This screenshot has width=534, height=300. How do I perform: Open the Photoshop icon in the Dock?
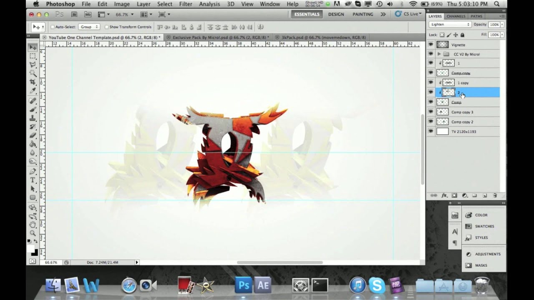[x=244, y=285]
